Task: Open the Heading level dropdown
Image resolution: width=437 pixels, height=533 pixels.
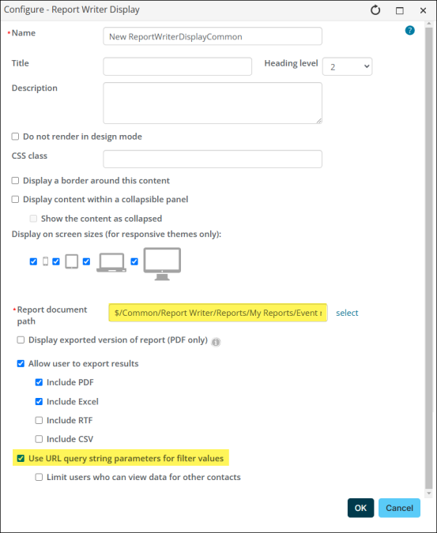Action: tap(347, 66)
